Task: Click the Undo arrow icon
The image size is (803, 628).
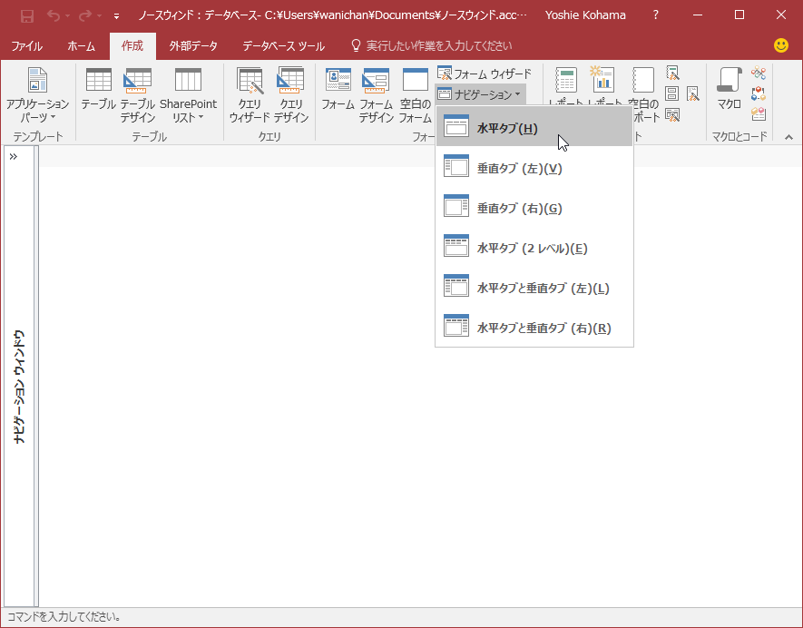Action: [54, 15]
